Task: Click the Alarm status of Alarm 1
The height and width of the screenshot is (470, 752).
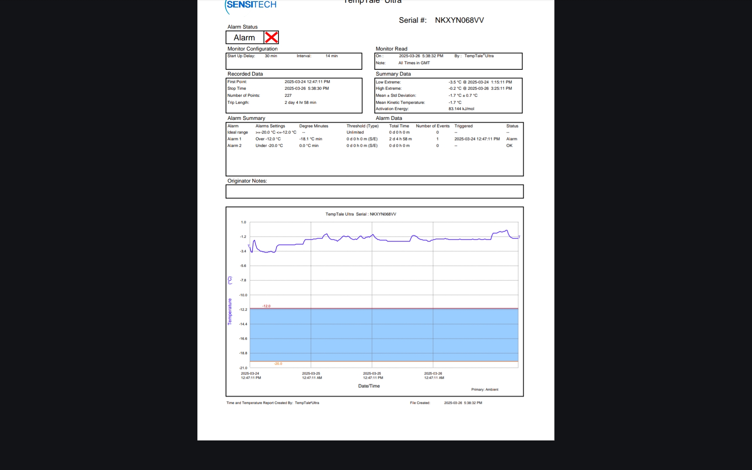Action: point(512,139)
